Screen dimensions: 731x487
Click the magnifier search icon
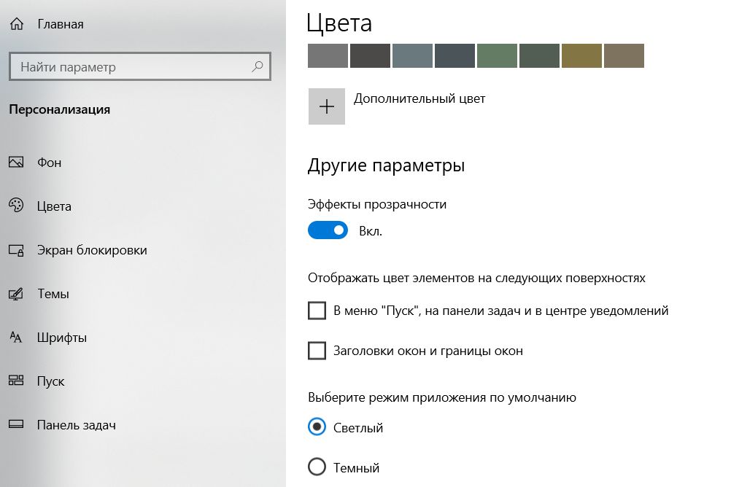(x=258, y=66)
